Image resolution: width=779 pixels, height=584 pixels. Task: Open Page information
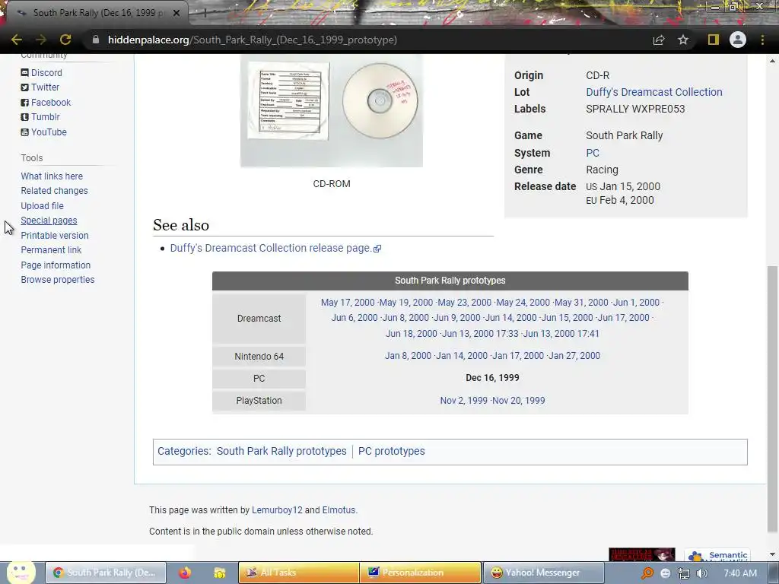pos(56,265)
